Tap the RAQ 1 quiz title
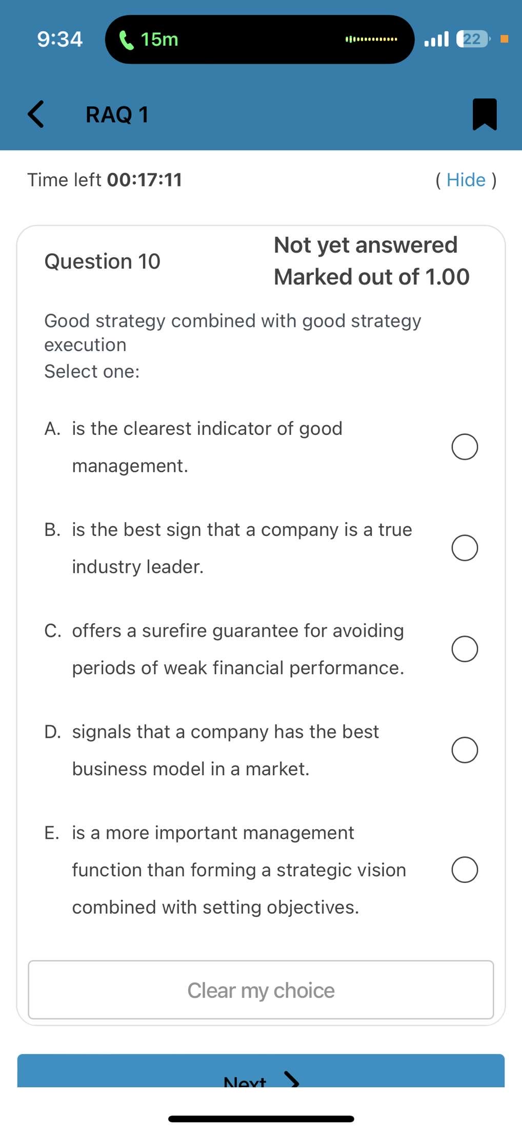 pyautogui.click(x=117, y=114)
